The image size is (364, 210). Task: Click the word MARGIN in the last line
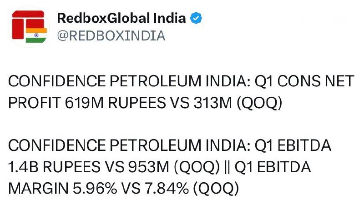pyautogui.click(x=38, y=189)
